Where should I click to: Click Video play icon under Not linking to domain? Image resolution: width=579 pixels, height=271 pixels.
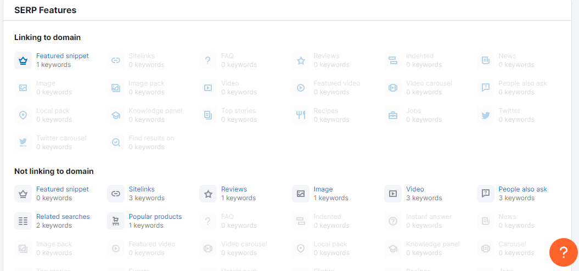[x=394, y=194]
